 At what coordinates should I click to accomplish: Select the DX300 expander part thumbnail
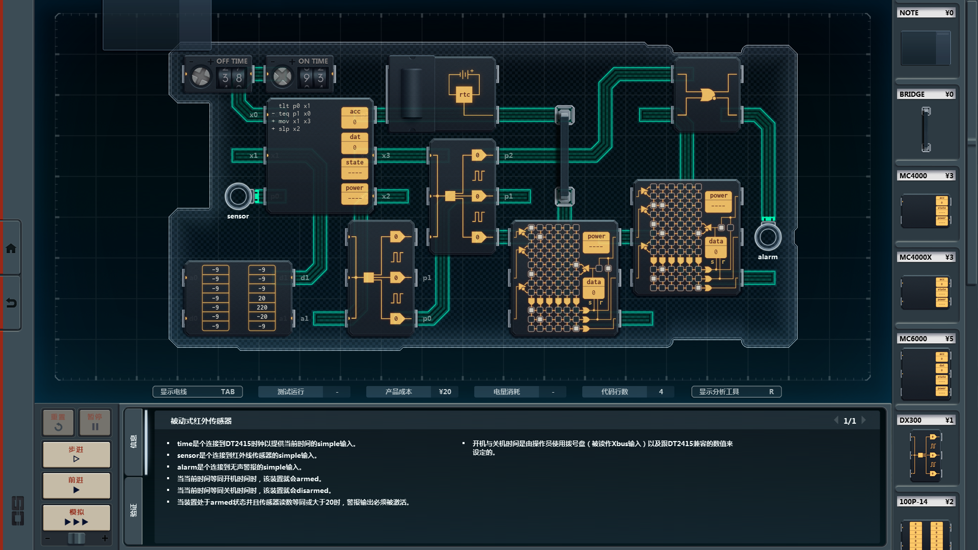click(x=926, y=455)
